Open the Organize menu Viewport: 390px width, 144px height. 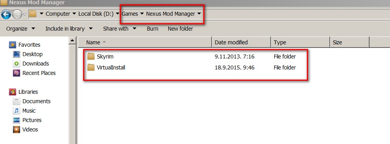pos(20,29)
